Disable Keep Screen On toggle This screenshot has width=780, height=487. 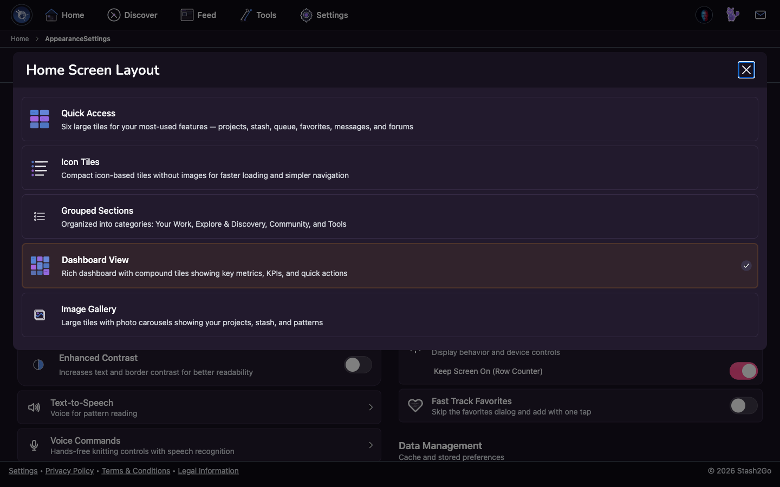pyautogui.click(x=744, y=371)
